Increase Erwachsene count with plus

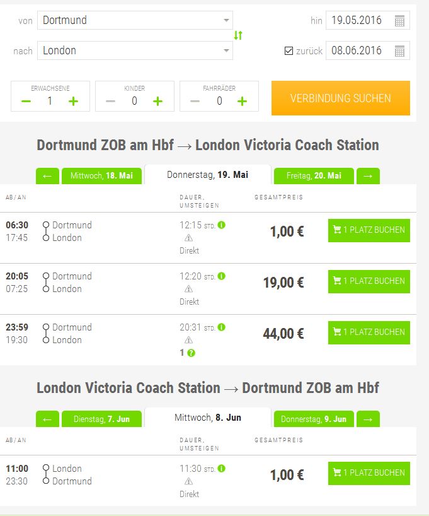(73, 101)
